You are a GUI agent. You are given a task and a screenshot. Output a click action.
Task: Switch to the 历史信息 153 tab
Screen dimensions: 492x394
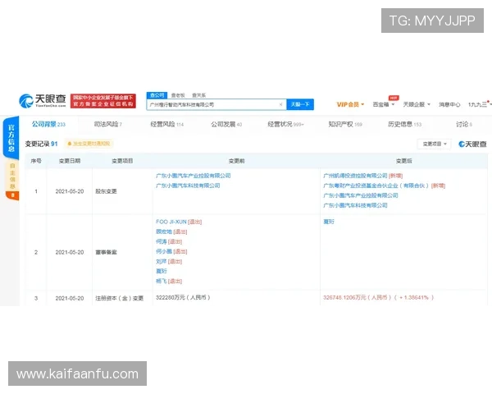(x=404, y=124)
